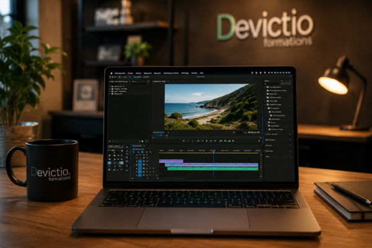This screenshot has width=372, height=248.
Task: Open the Premiere Pro application menu
Action: click(120, 73)
